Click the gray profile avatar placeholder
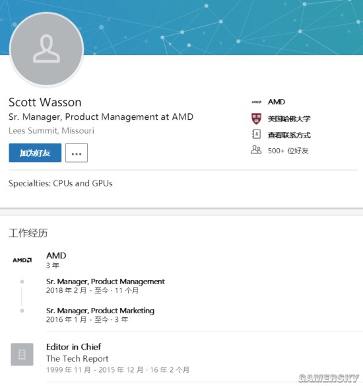 (x=46, y=50)
